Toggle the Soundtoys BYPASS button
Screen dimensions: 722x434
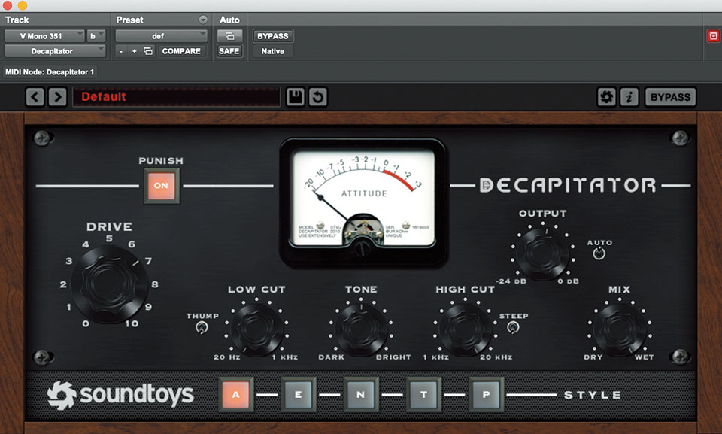click(670, 97)
